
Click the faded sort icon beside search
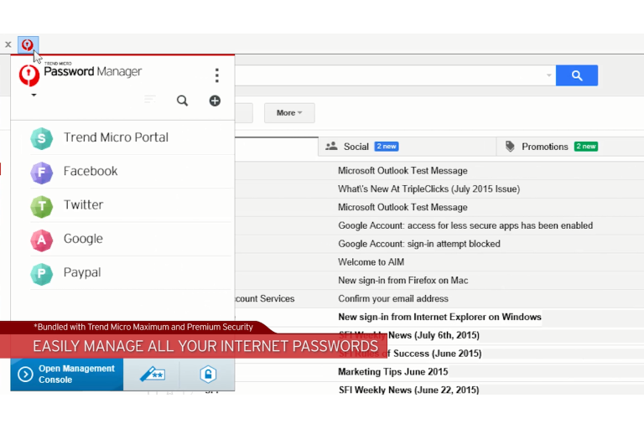click(x=150, y=100)
